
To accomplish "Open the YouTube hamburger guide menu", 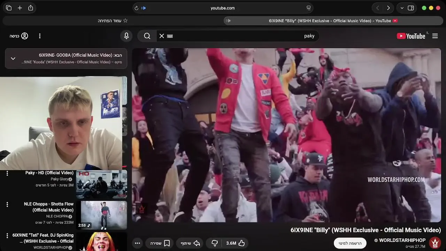I will click(435, 36).
